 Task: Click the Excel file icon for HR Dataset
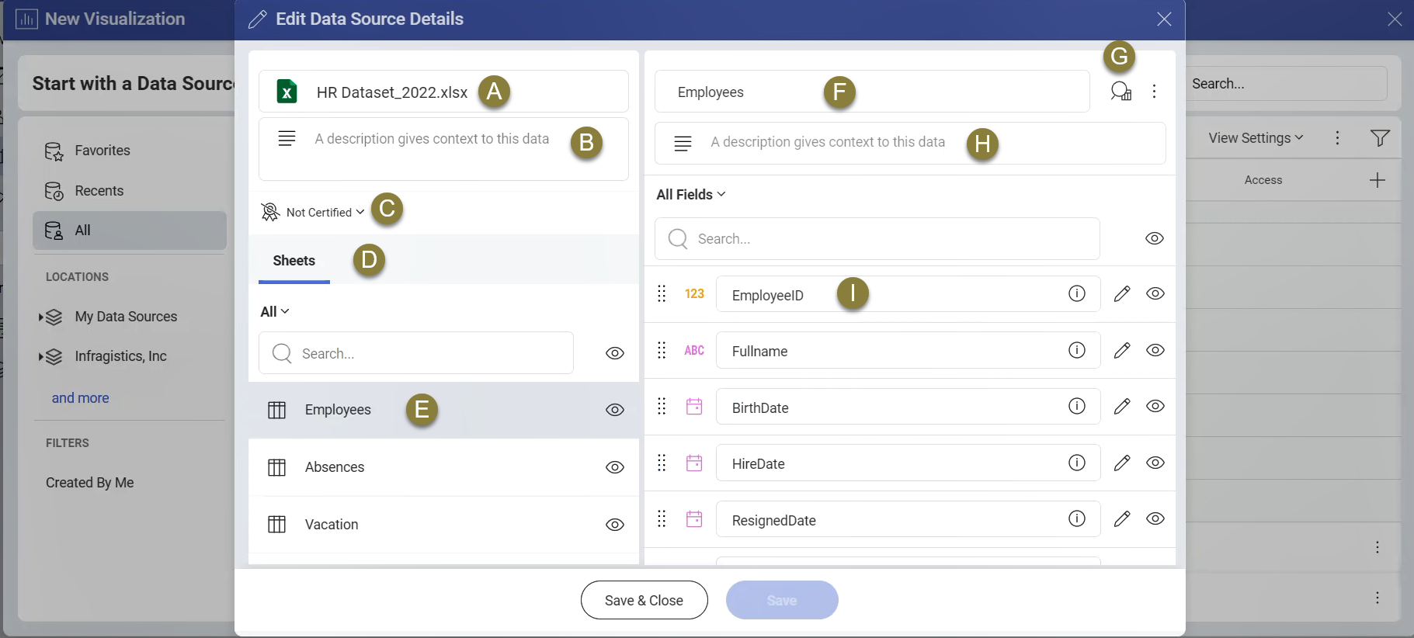[287, 92]
